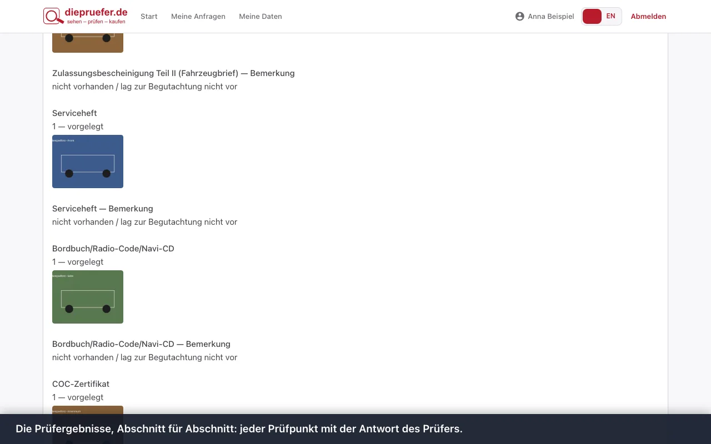
Task: Select the Zulassungsbescheinigung Teil II Bemerkung heading
Action: [173, 73]
